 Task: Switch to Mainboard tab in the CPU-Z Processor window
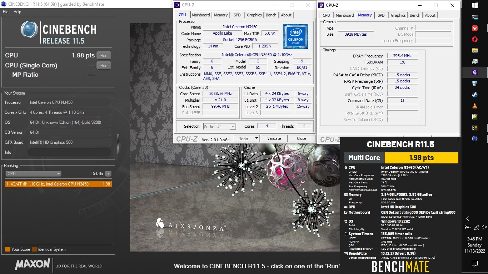(x=201, y=15)
